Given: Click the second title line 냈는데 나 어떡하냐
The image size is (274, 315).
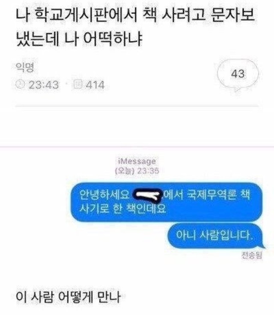Looking at the screenshot, I should coord(79,38).
